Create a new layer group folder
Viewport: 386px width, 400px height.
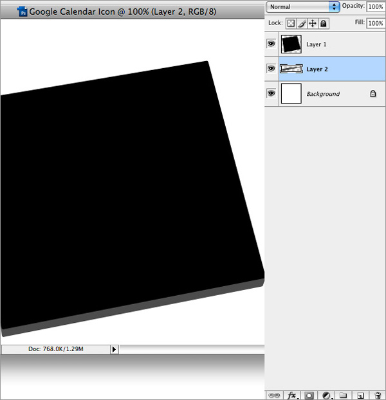click(x=344, y=395)
